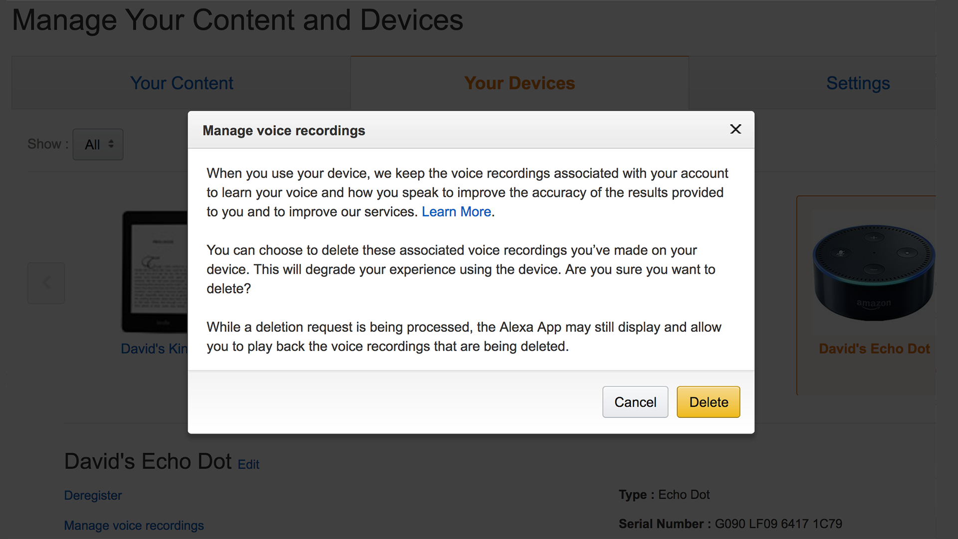Open David's Kindle details
The height and width of the screenshot is (539, 958).
154,348
